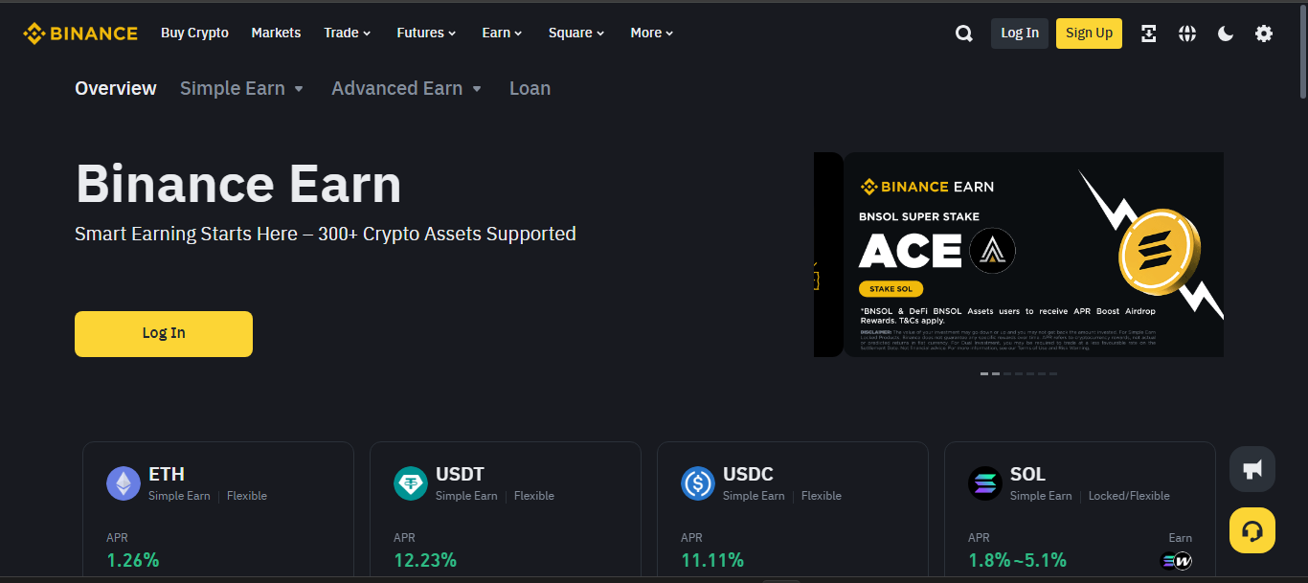Viewport: 1308px width, 583px height.
Task: Open the settings gear icon
Action: (1264, 34)
